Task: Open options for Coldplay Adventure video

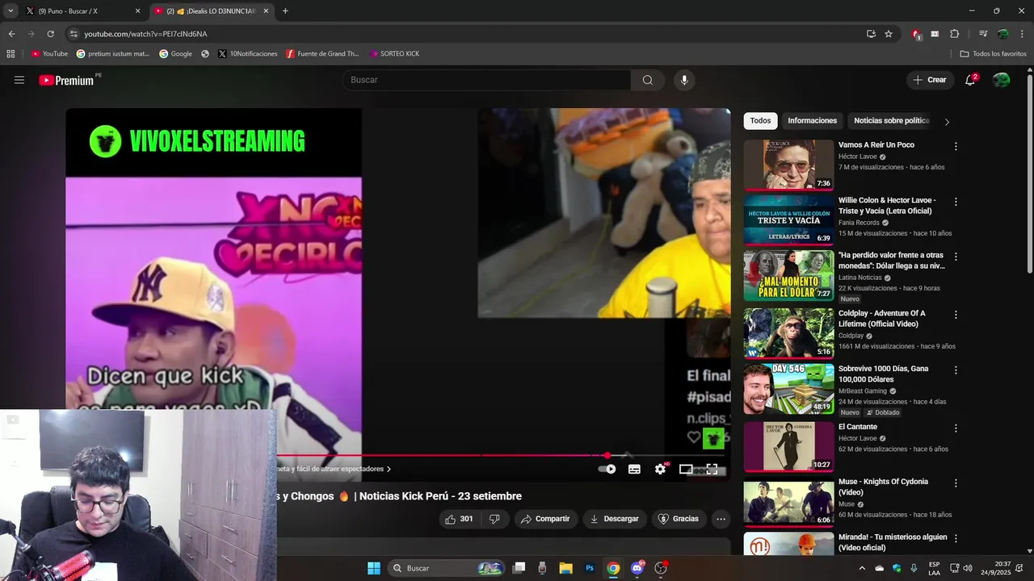Action: click(956, 315)
